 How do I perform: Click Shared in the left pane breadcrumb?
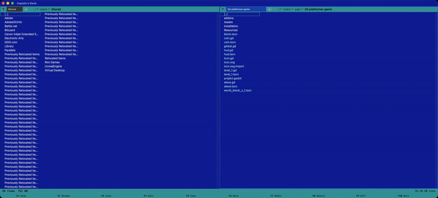(56, 9)
